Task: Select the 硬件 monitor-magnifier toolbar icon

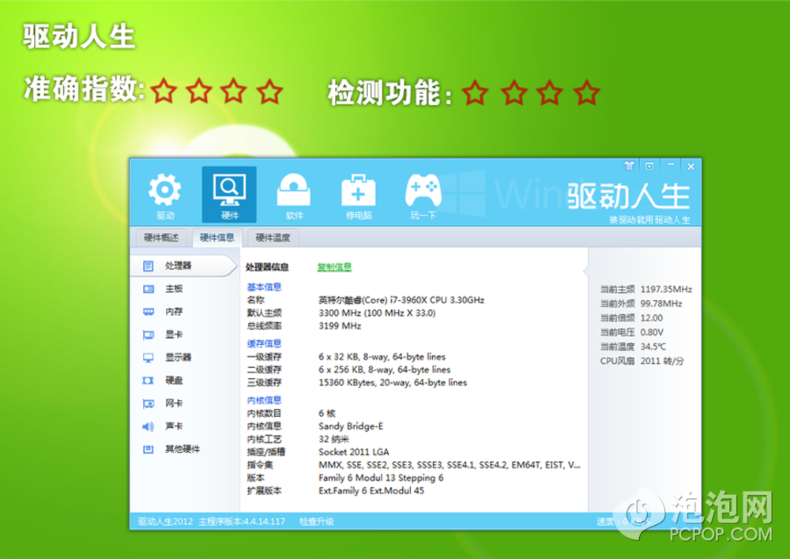Action: point(229,189)
